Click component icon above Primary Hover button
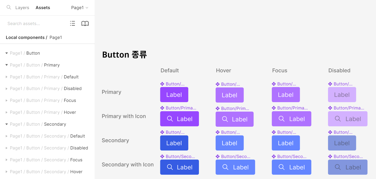Viewport: 376px width, 179px height. pos(218,84)
